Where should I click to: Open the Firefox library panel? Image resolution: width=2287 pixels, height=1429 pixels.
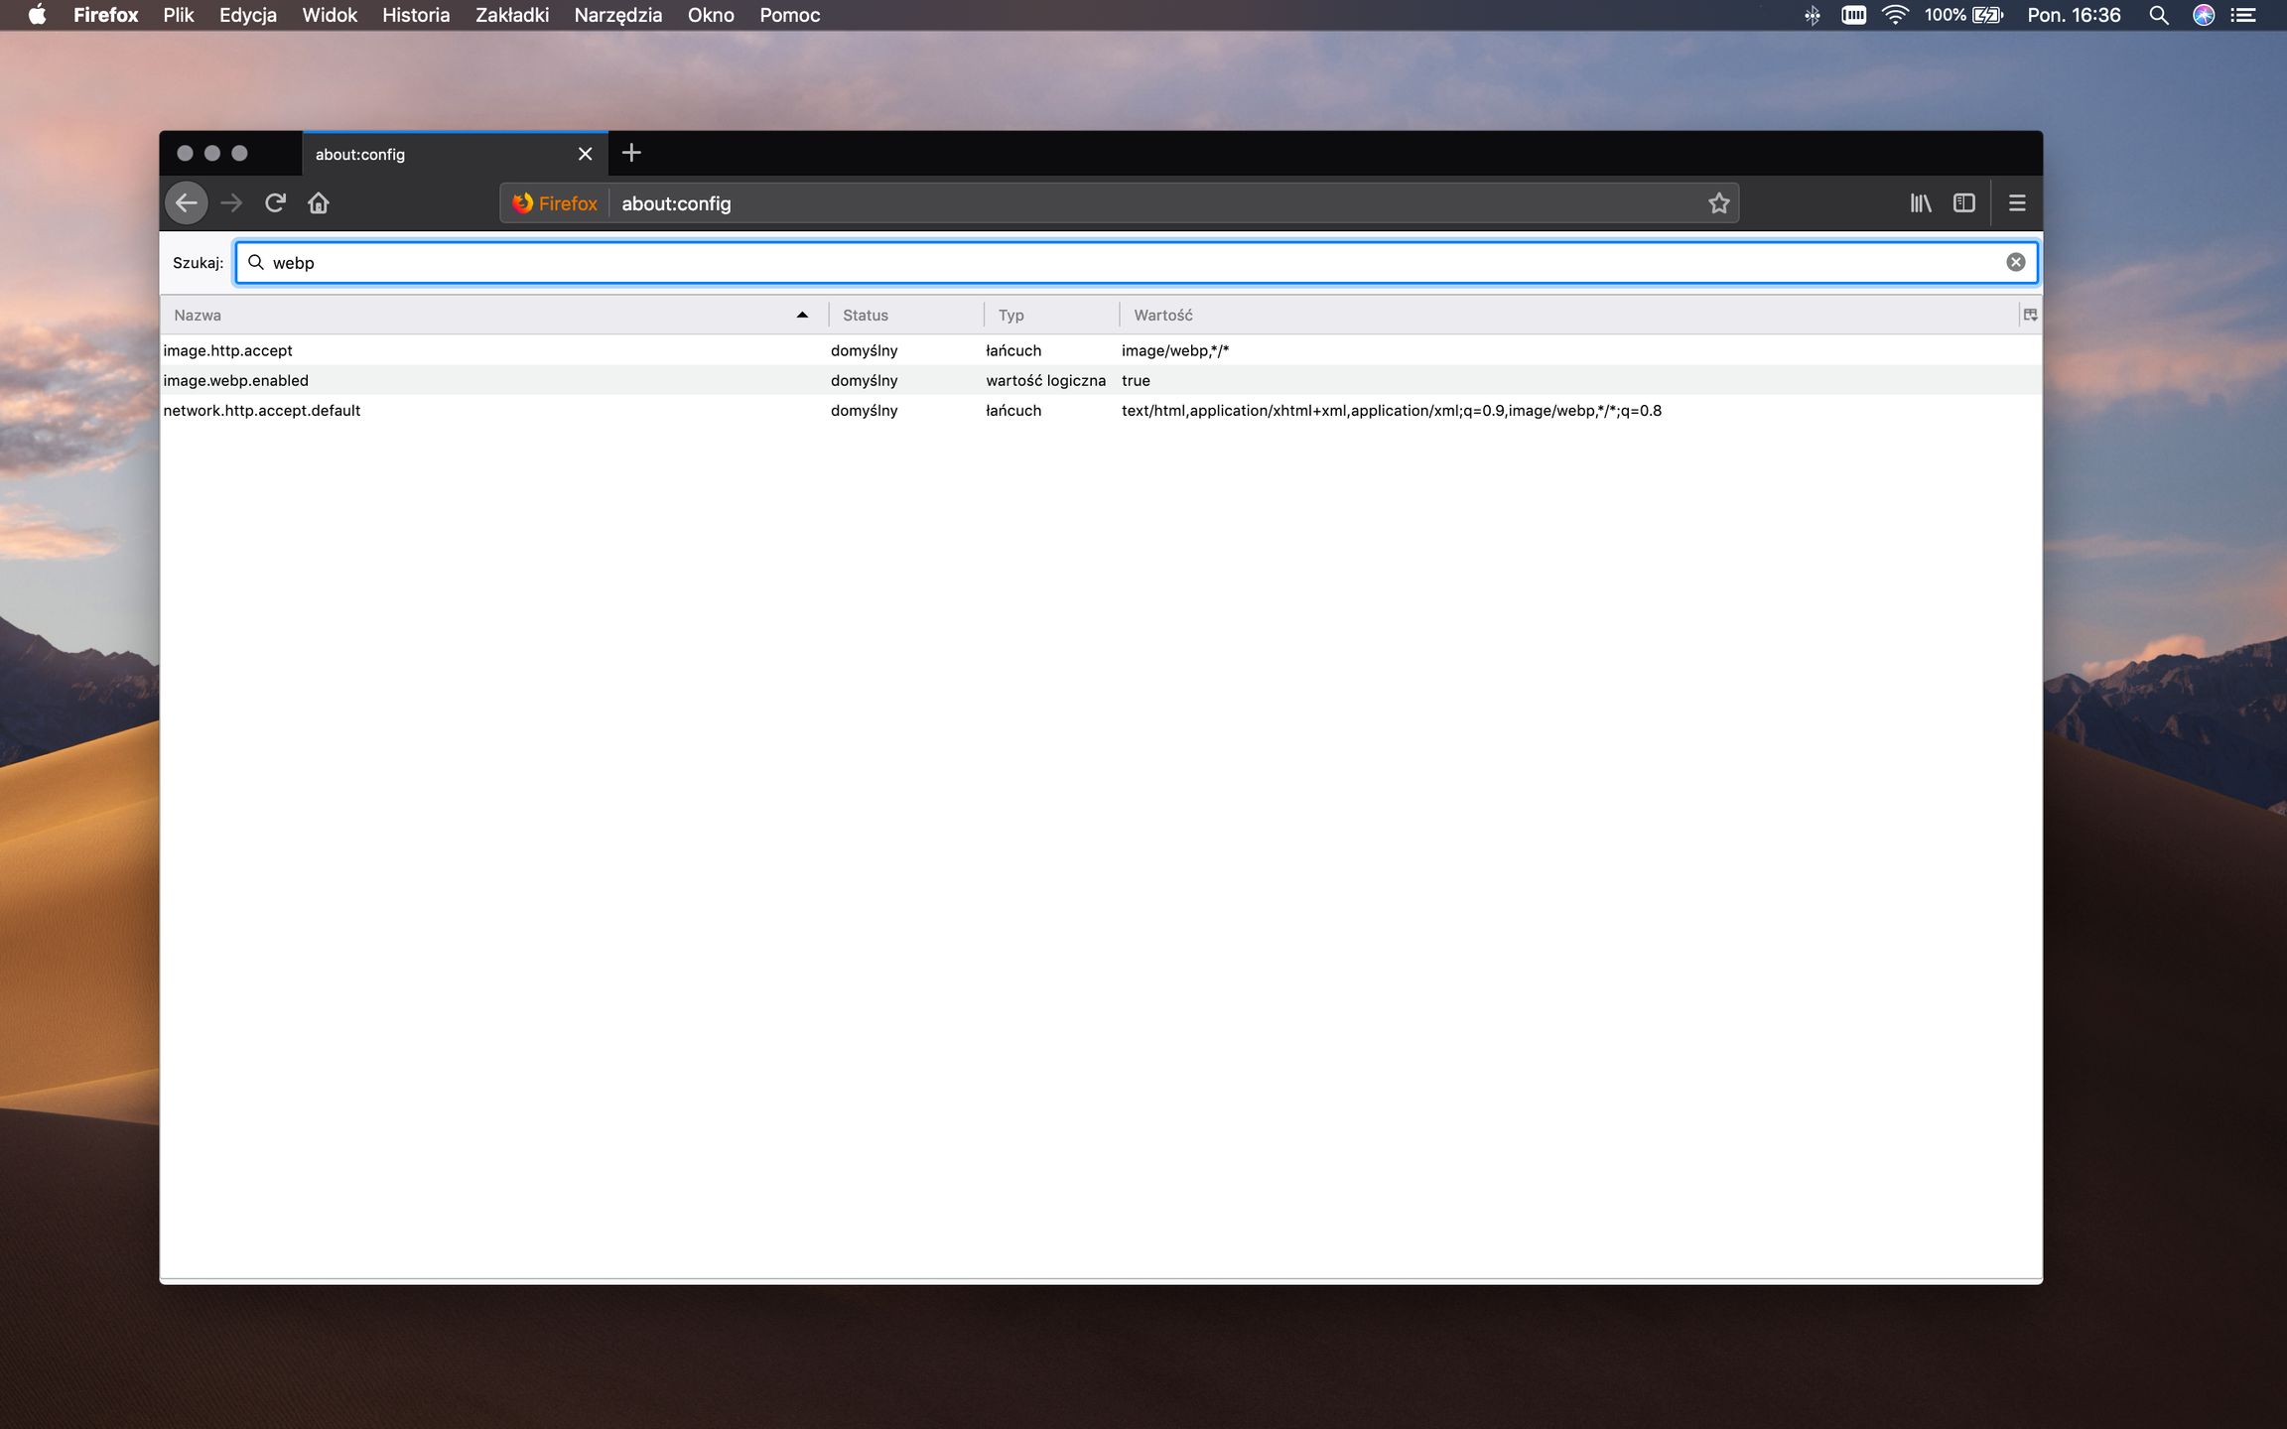[1921, 202]
